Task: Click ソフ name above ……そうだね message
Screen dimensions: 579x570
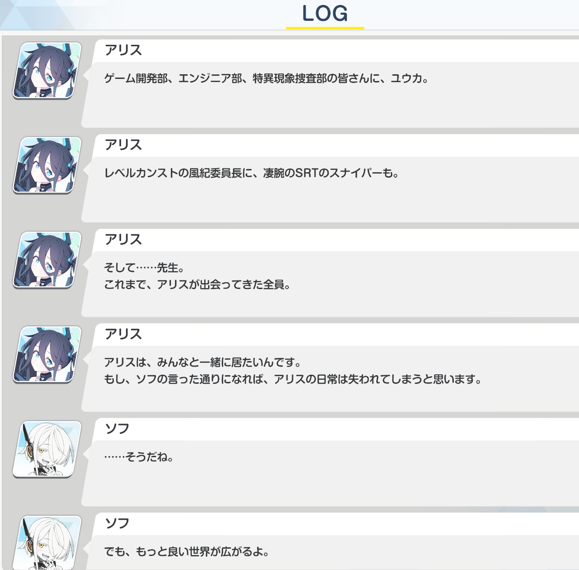Action: (117, 429)
